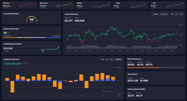Viewport: 187px width, 101px height.
Task: Click the Solana price sparkline
Action: [x=138, y=5]
